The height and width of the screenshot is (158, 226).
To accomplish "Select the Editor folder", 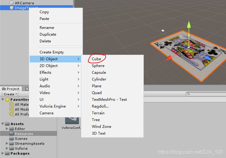I will click(x=20, y=128).
